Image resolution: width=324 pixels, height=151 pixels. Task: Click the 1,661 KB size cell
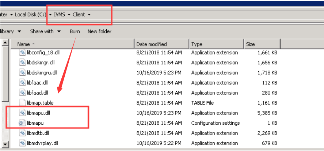tap(267, 53)
